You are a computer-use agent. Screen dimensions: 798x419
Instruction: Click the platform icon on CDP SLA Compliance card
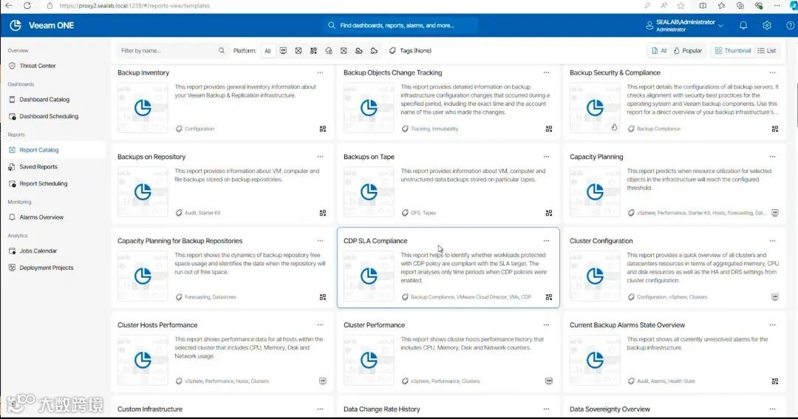pyautogui.click(x=548, y=297)
